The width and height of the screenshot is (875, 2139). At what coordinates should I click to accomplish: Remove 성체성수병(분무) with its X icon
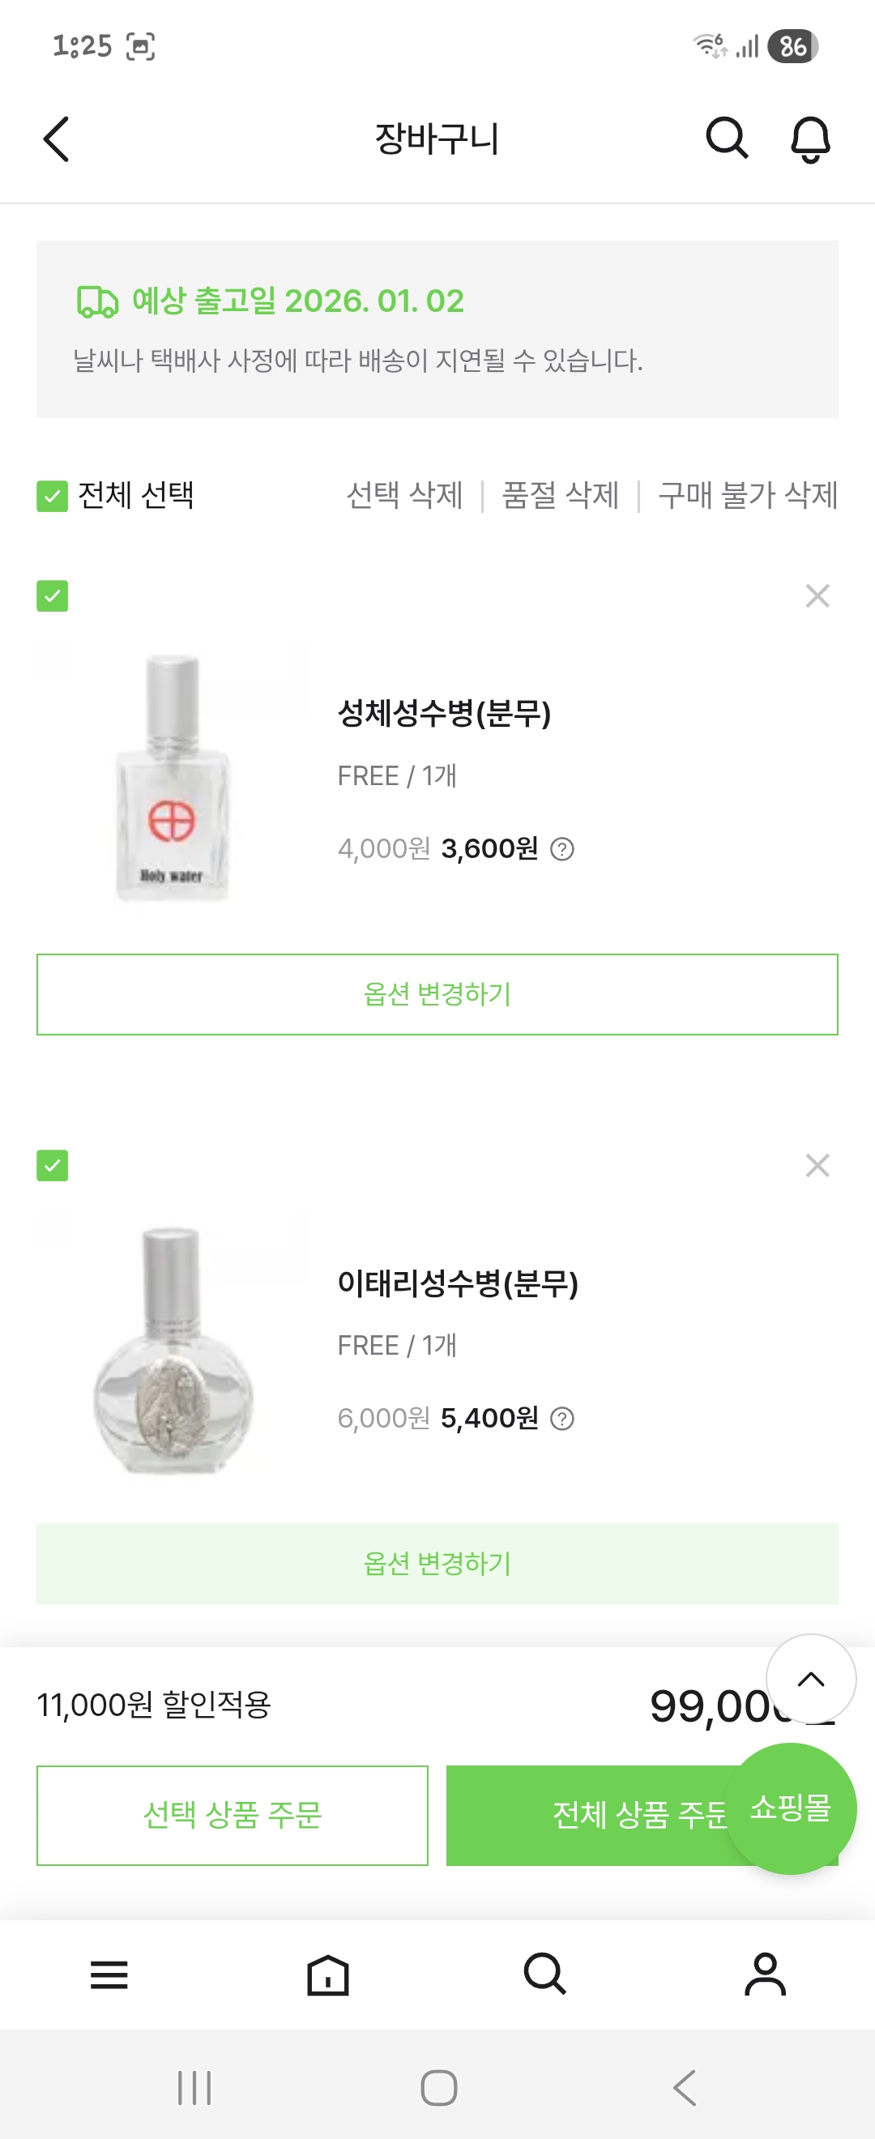817,596
